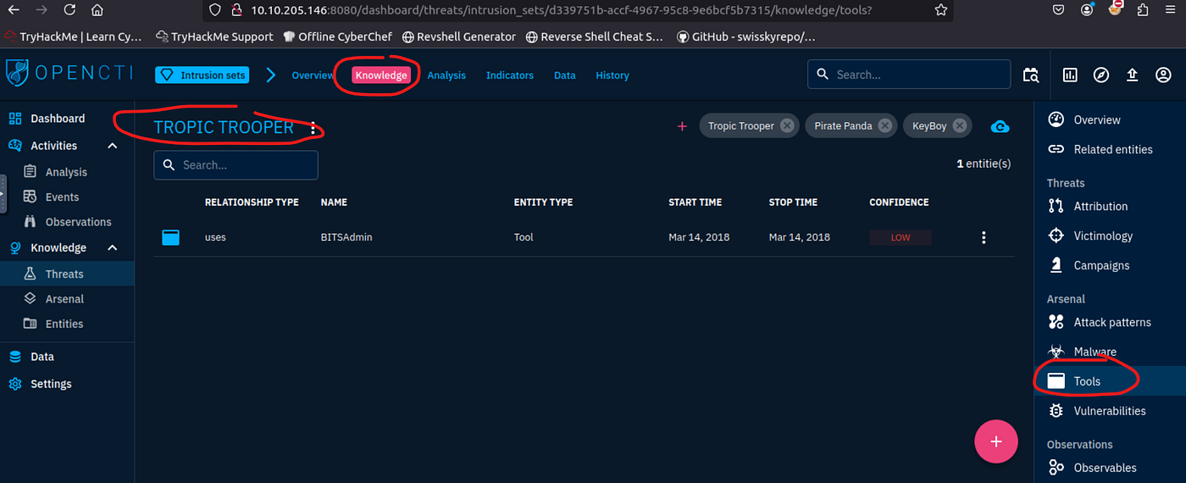
Task: Click the upload data import icon
Action: click(1132, 75)
